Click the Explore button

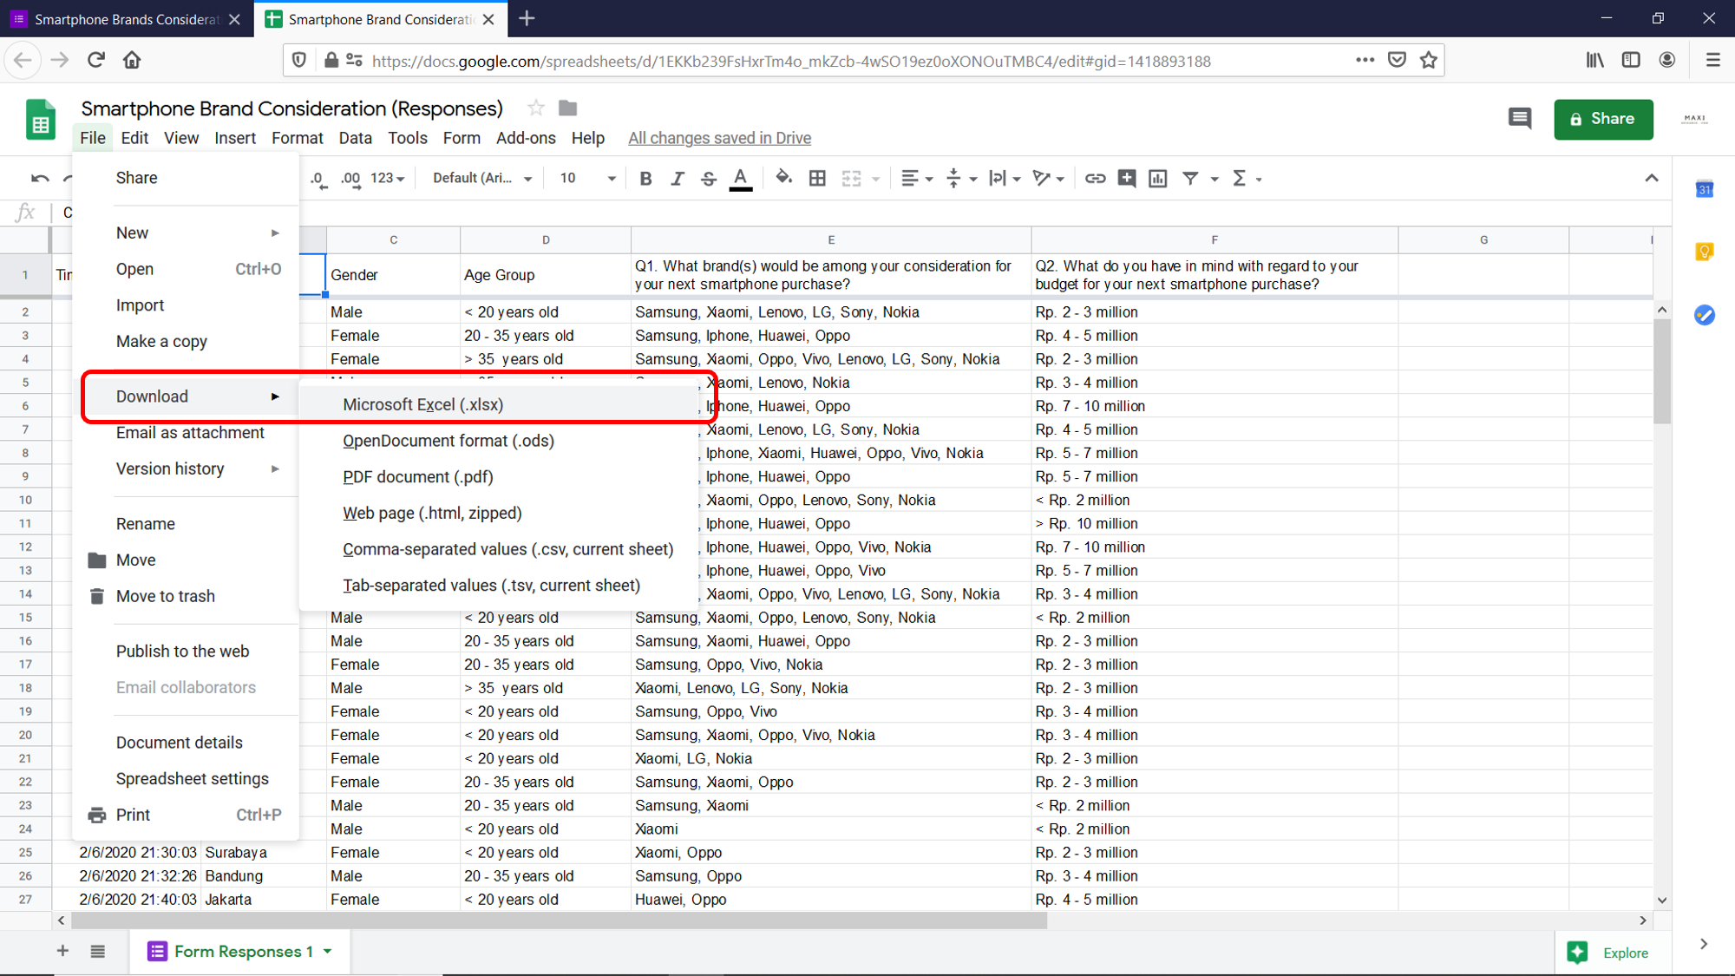click(1607, 953)
